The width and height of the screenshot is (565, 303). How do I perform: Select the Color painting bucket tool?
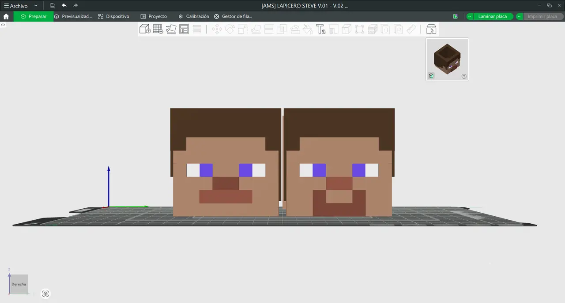coord(308,29)
